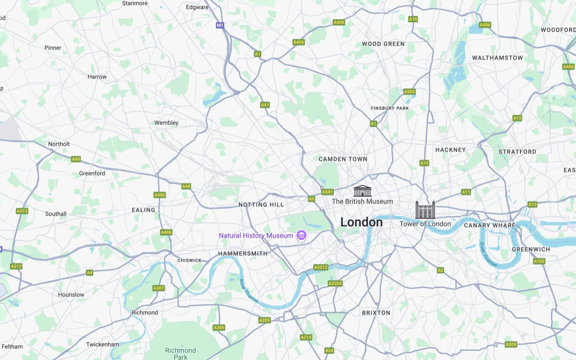Click the Wembley place name
This screenshot has width=576, height=360.
click(166, 123)
